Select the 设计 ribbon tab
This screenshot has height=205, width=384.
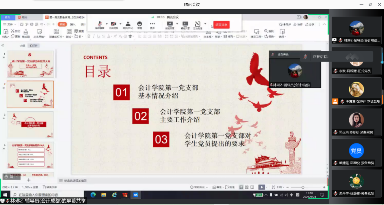pos(83,24)
